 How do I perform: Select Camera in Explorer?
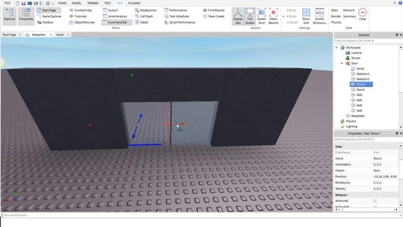(x=356, y=53)
